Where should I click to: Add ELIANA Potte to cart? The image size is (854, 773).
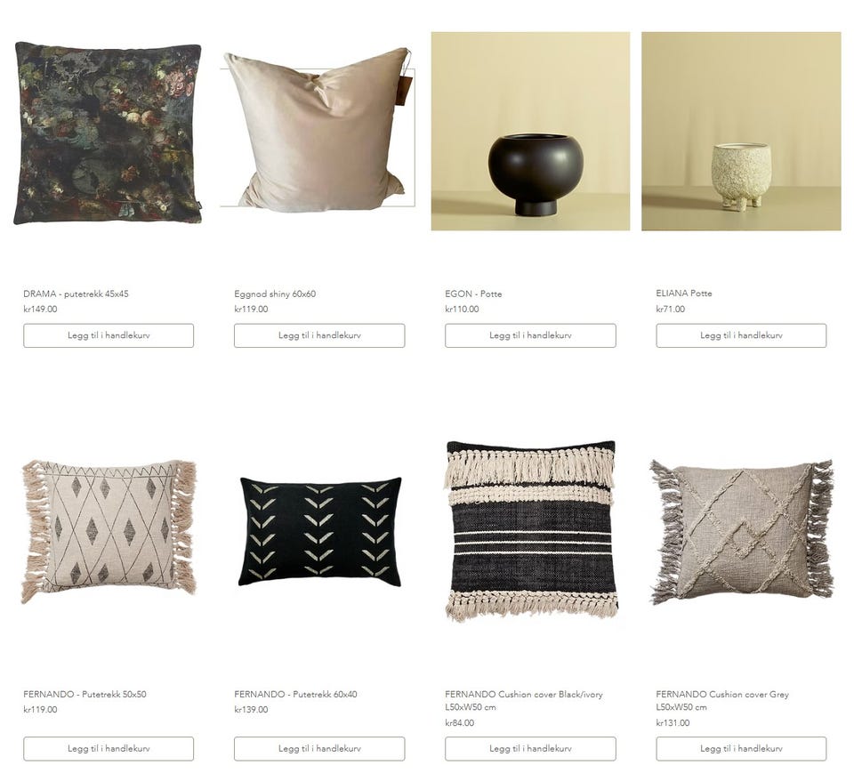tap(741, 335)
